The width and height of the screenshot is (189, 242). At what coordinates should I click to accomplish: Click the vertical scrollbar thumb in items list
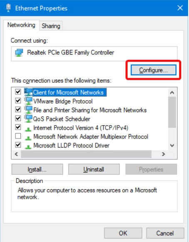(x=172, y=112)
